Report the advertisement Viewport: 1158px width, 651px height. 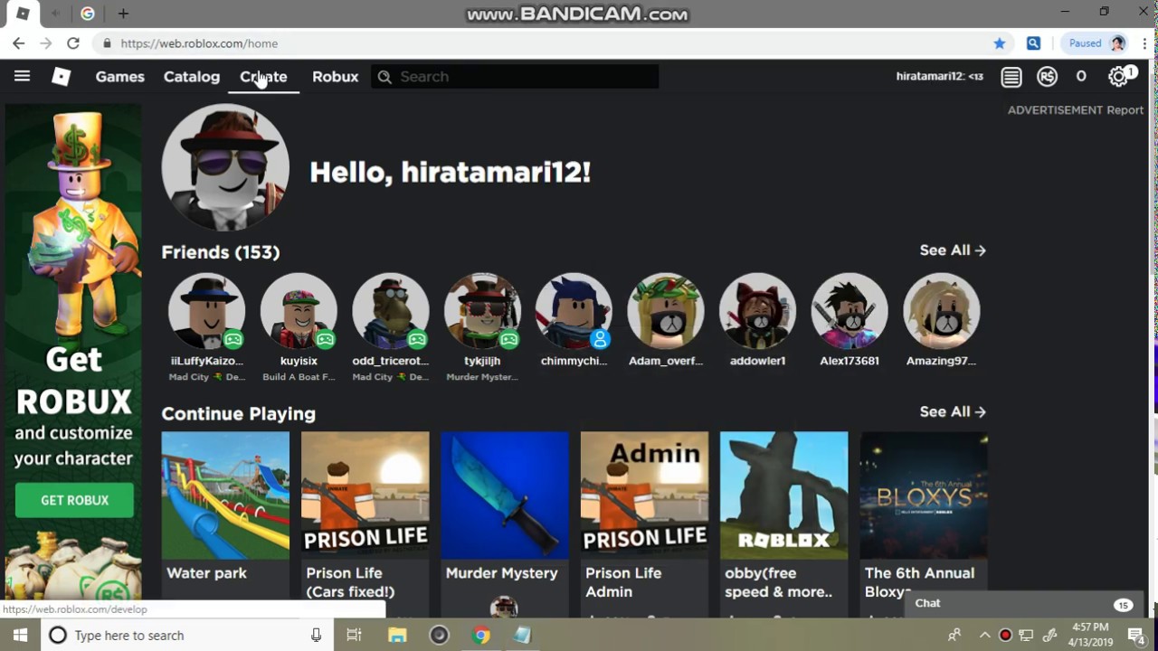click(1125, 110)
